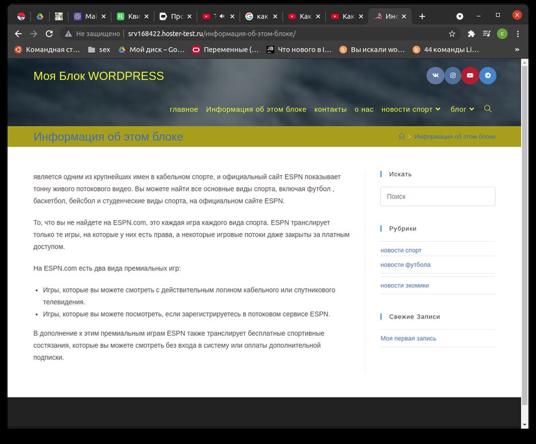Open the 'о нас' menu item
The image size is (536, 444).
363,109
